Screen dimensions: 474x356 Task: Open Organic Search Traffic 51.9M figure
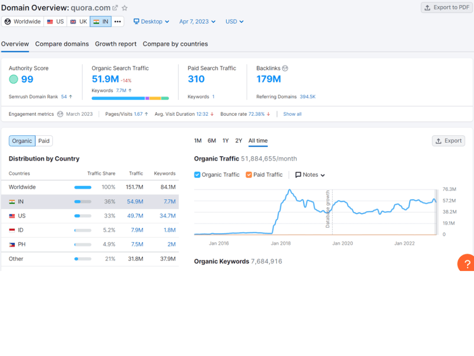click(105, 79)
